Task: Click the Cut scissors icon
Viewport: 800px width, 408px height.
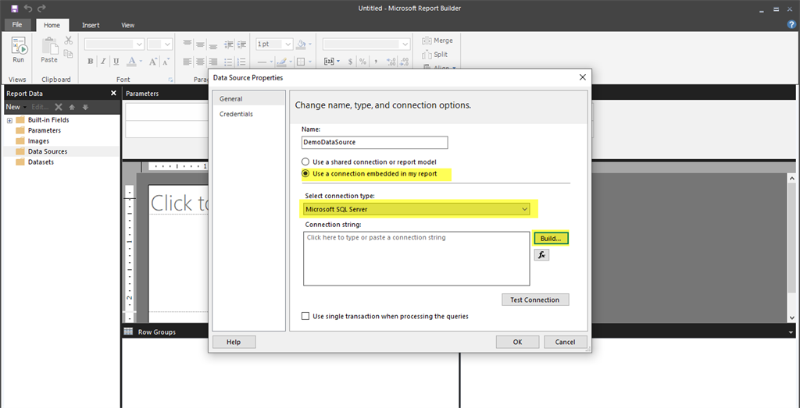Action: [x=69, y=41]
